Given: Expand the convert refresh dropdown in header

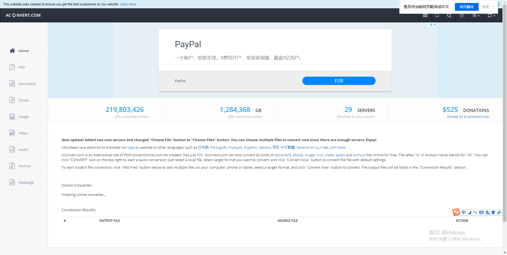Looking at the screenshot, I should (x=491, y=16).
